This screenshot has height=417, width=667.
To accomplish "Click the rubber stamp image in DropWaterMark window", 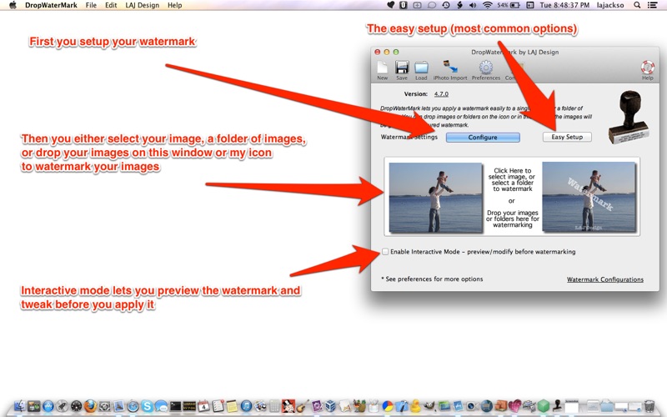I will [x=628, y=117].
